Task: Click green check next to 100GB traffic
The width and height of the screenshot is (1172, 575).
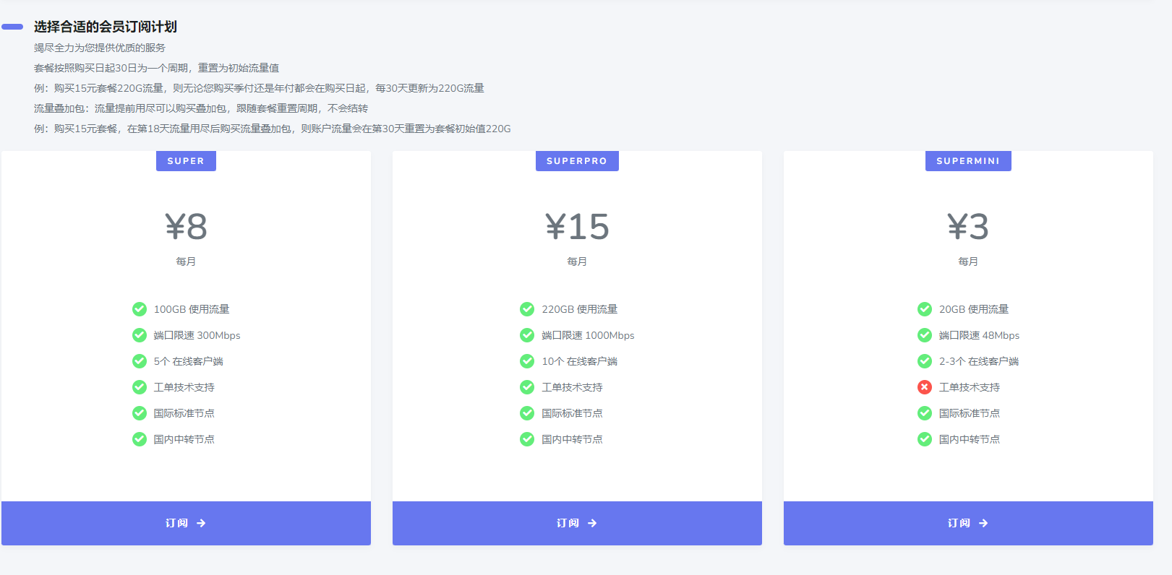Action: click(140, 309)
